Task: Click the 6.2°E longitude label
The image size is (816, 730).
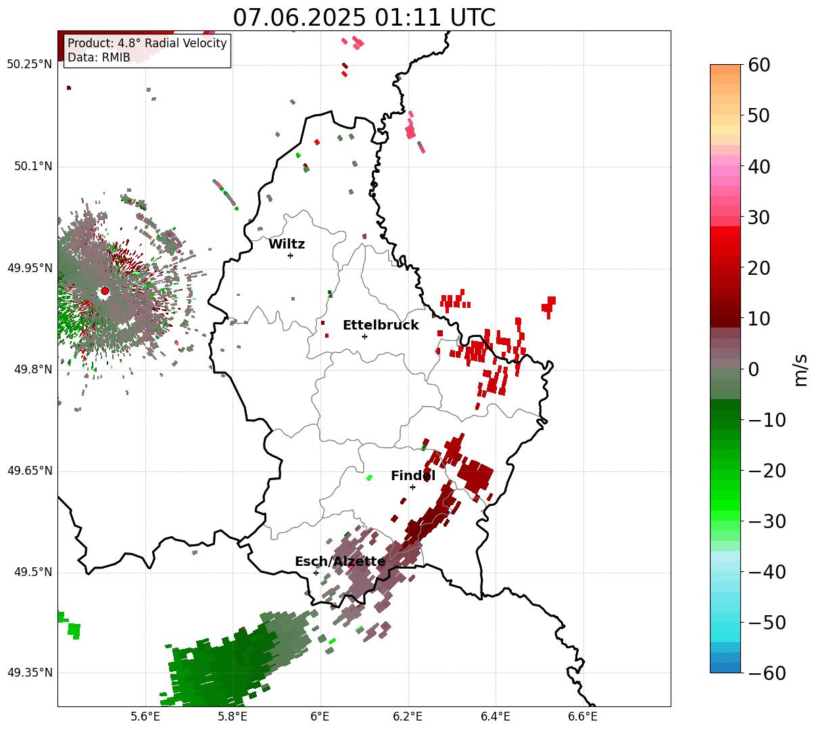Action: 408,716
